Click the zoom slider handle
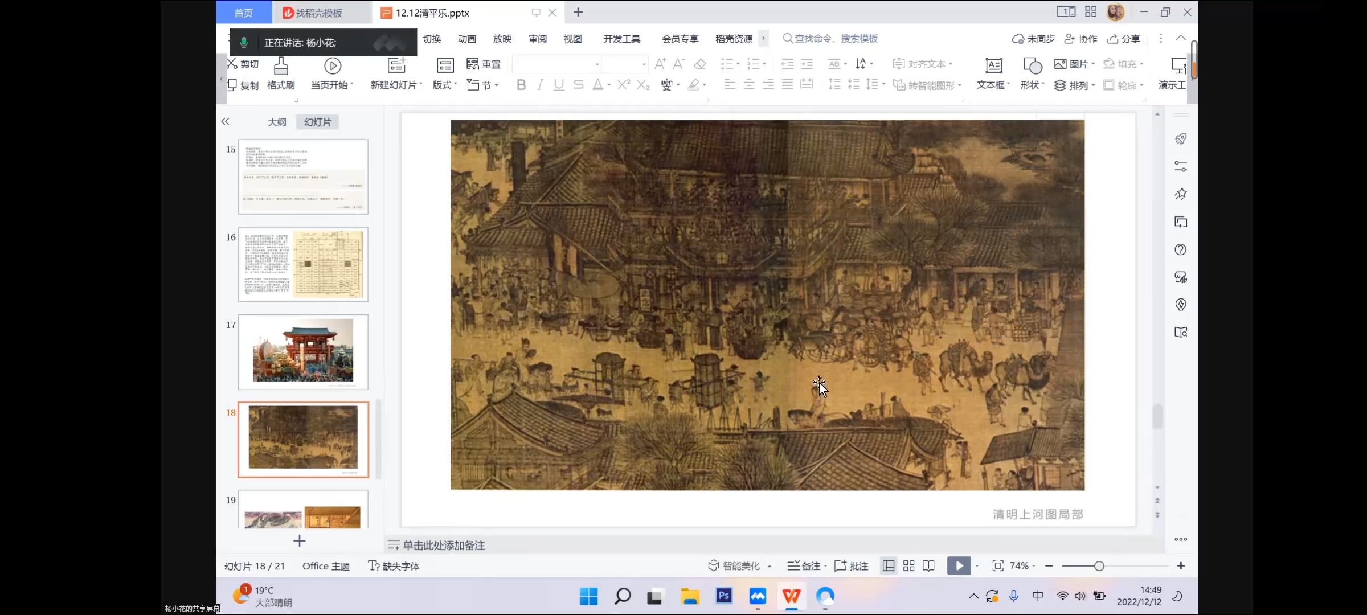Image resolution: width=1367 pixels, height=615 pixels. pos(1099,566)
